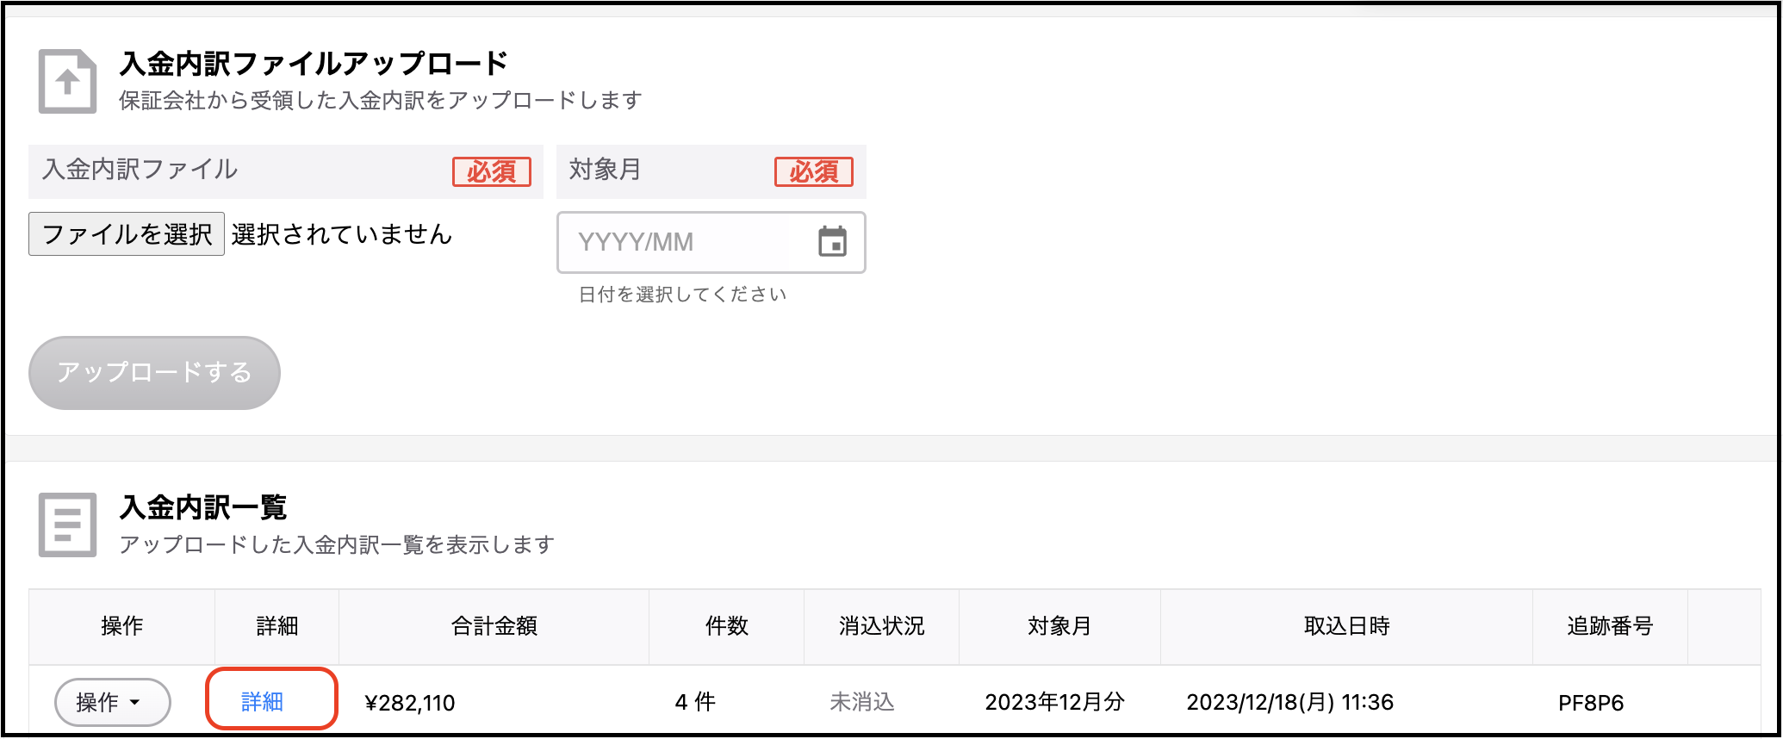
Task: Click the 追跡番号 column header
Action: (x=1610, y=626)
